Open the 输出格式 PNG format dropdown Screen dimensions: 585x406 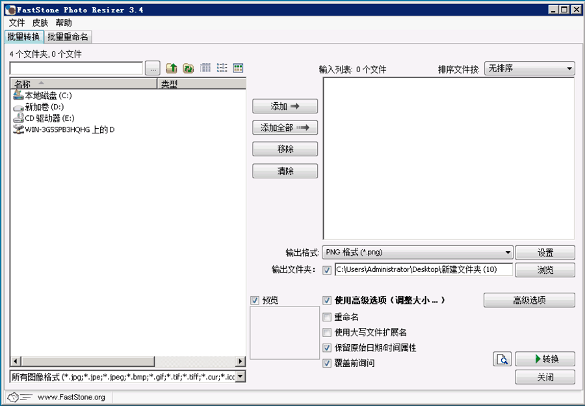click(509, 252)
